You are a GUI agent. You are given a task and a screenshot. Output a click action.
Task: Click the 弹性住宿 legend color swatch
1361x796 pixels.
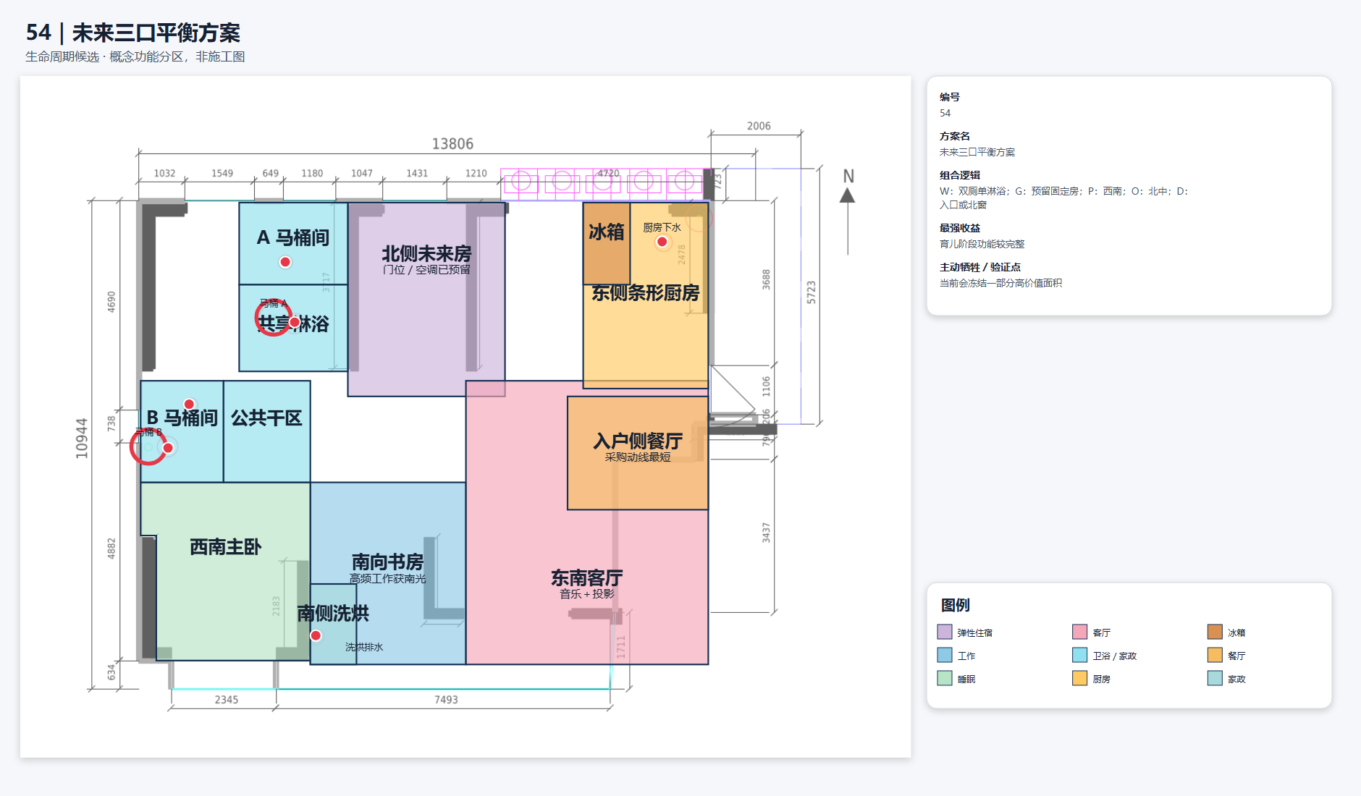pyautogui.click(x=945, y=632)
